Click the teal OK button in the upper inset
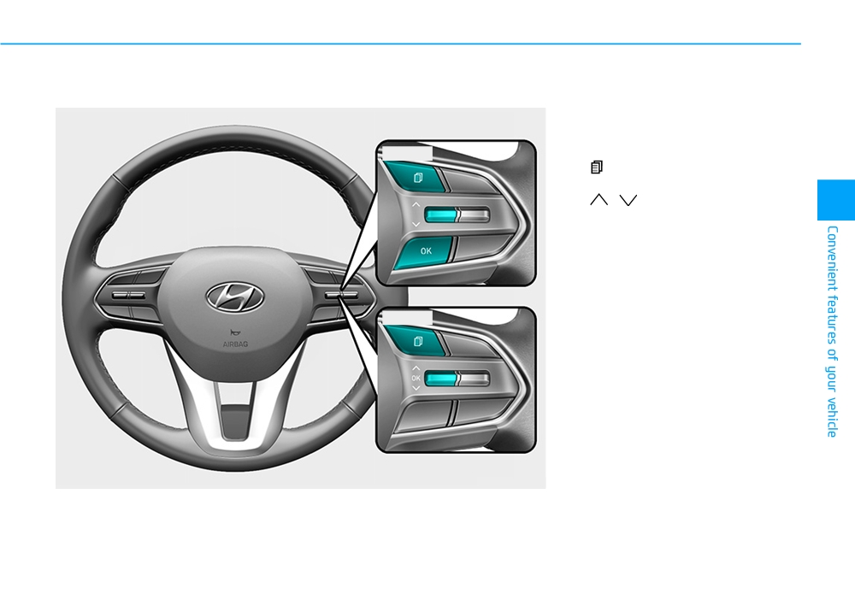The image size is (855, 600). pos(423,252)
